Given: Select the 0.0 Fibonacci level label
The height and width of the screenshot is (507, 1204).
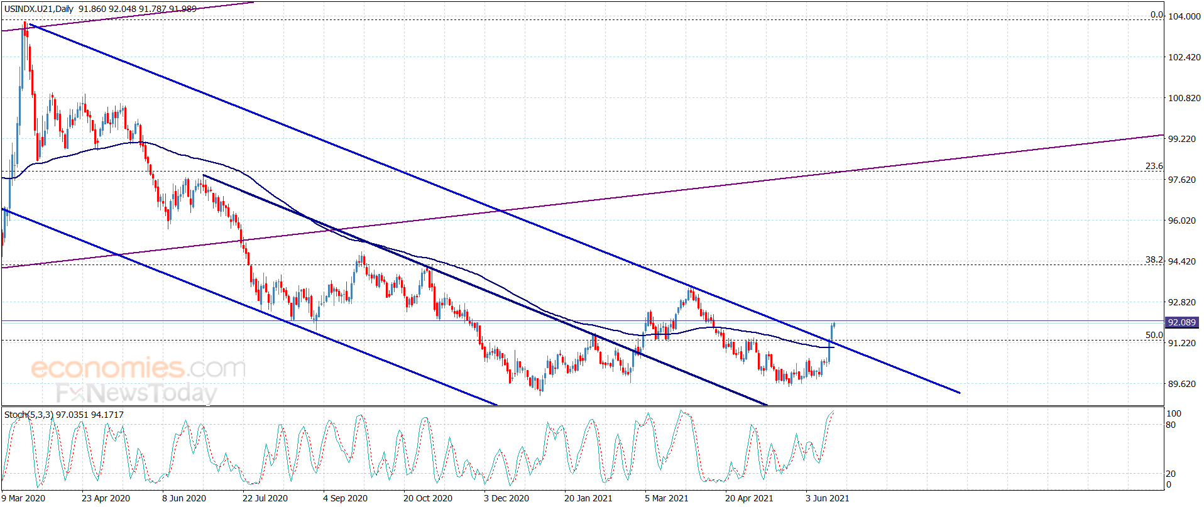Looking at the screenshot, I should pos(1156,15).
